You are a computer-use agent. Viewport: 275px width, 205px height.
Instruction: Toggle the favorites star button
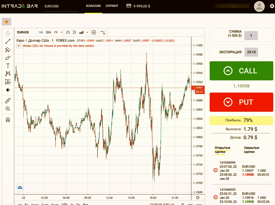click(6, 22)
